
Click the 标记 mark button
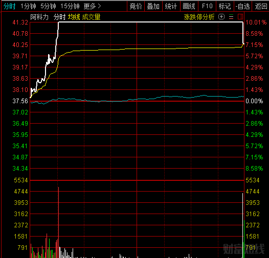(225, 6)
